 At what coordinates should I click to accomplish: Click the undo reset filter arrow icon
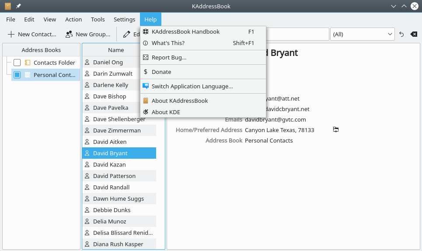(401, 35)
